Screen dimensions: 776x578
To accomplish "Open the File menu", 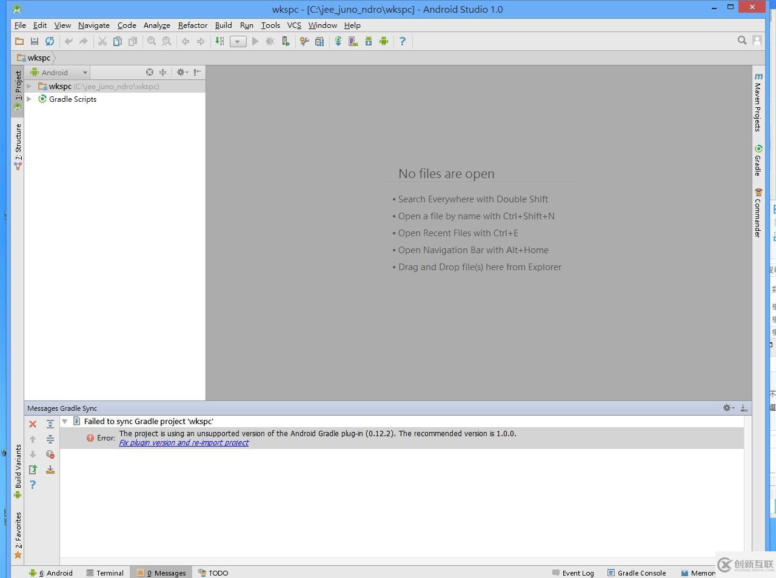I will [20, 25].
